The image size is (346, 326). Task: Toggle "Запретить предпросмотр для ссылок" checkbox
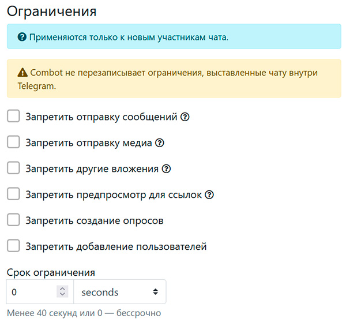(x=13, y=194)
